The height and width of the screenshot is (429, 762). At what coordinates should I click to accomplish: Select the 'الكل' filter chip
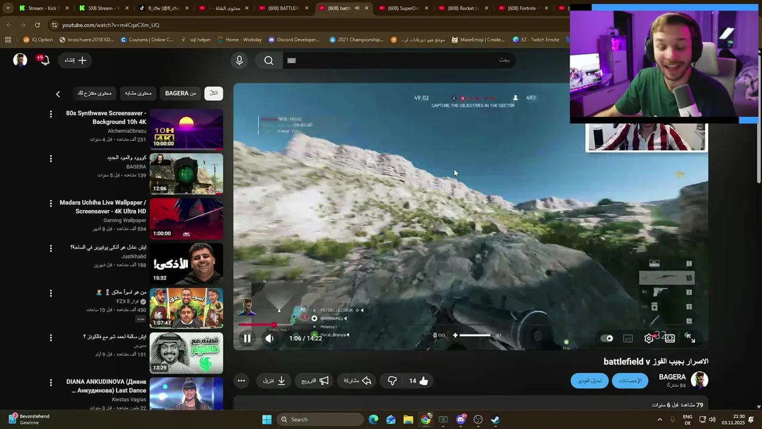(214, 94)
